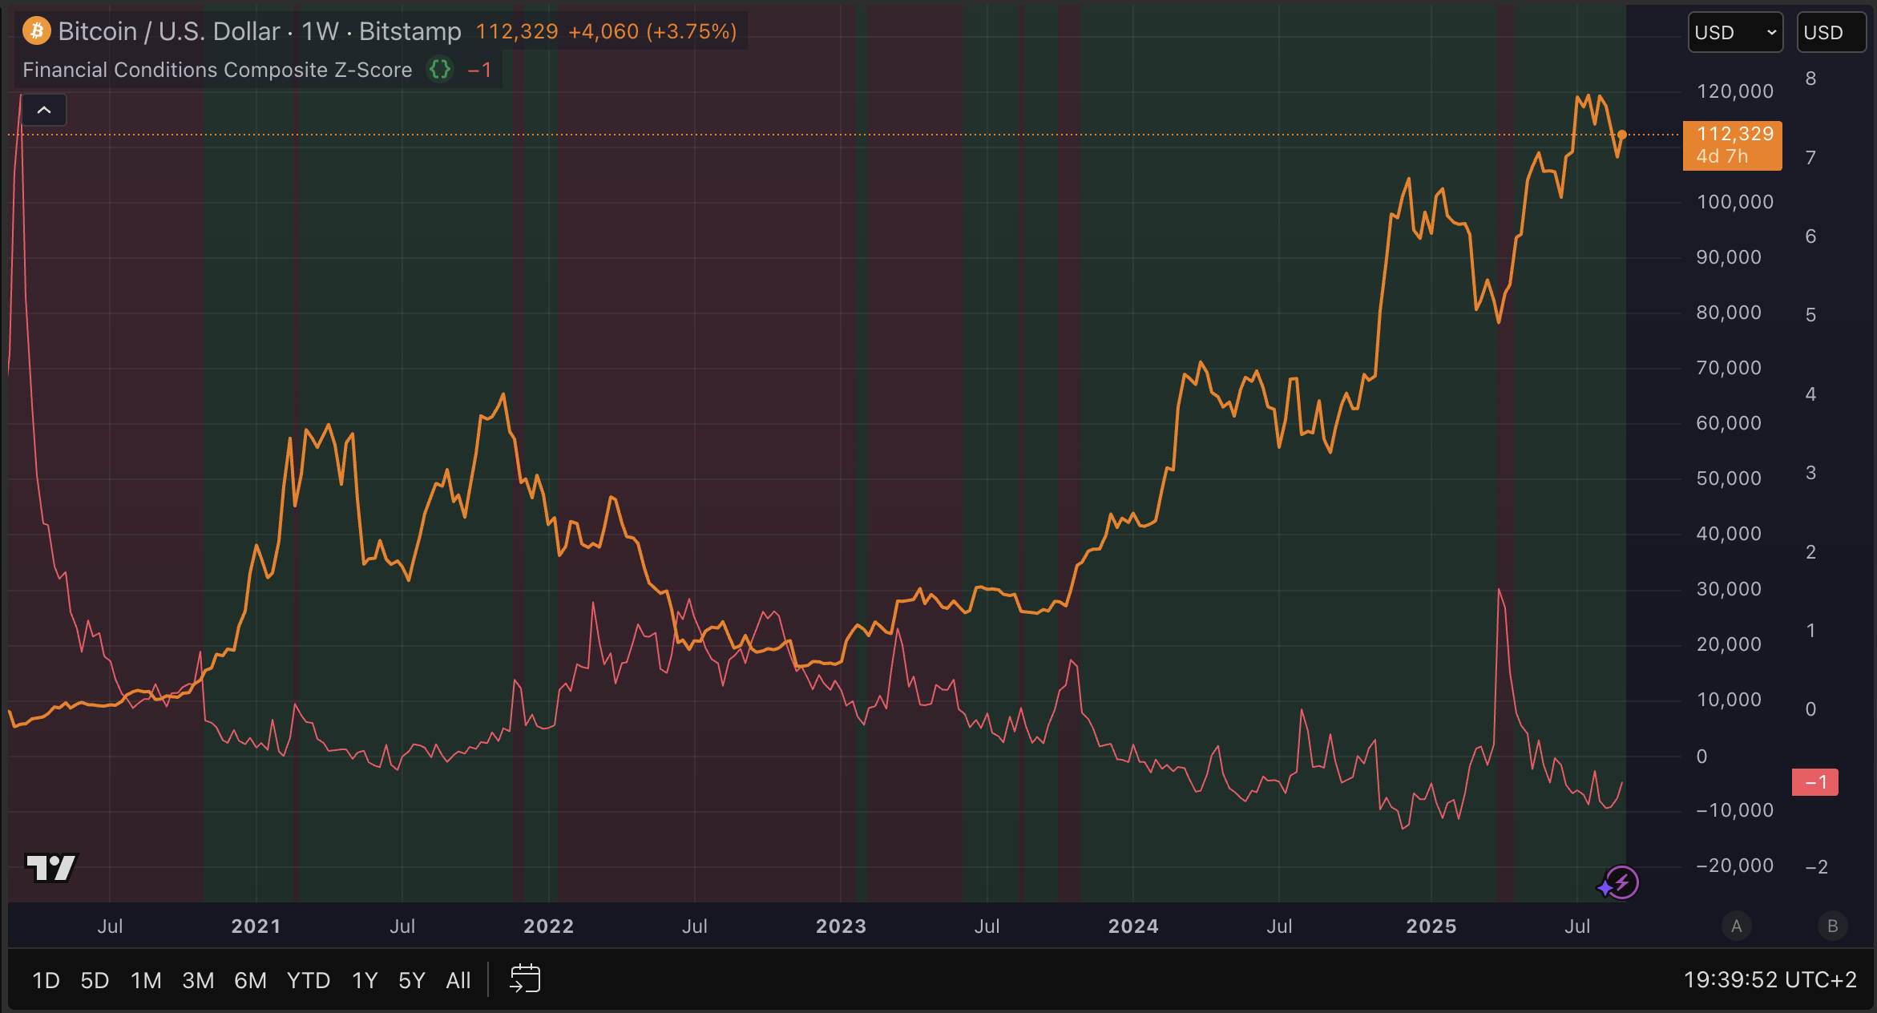Select the 3M time range
The height and width of the screenshot is (1013, 1877).
point(198,980)
